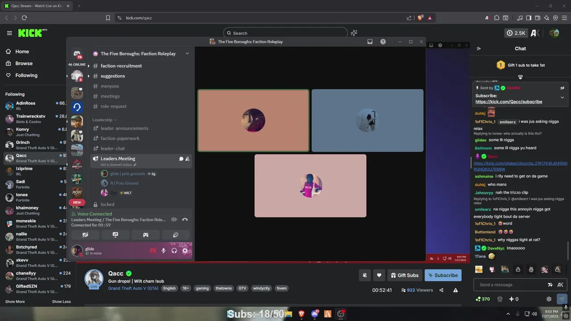The image size is (571, 321).
Task: Open Discord user settings gear
Action: 185,251
